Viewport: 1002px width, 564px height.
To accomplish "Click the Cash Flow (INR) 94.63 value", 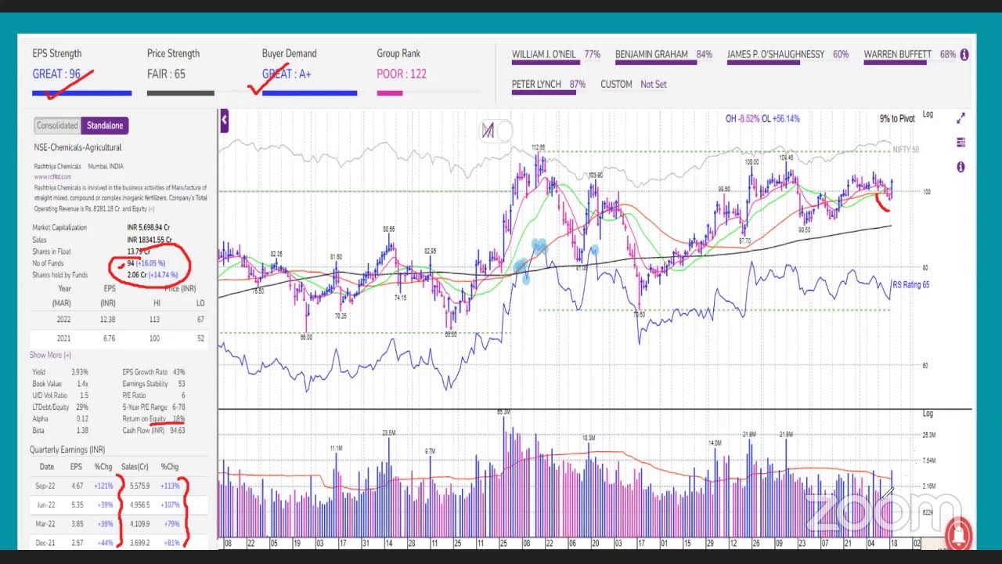I will pyautogui.click(x=177, y=431).
